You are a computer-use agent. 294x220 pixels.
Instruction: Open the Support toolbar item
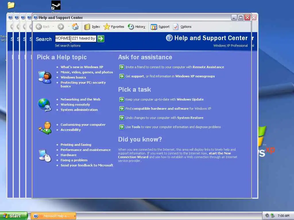pyautogui.click(x=160, y=27)
